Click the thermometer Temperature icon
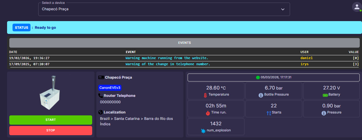This screenshot has width=362, height=140. pos(205,95)
